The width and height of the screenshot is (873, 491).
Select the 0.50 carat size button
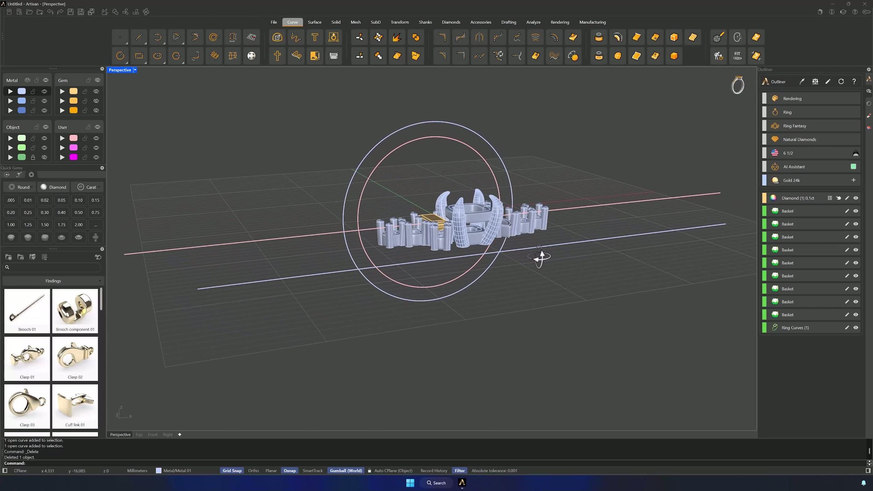pyautogui.click(x=79, y=212)
